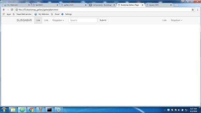Viewport: 201px width, 113px height.
Task: Open the Chrome three-dot menu
Action: click(198, 10)
